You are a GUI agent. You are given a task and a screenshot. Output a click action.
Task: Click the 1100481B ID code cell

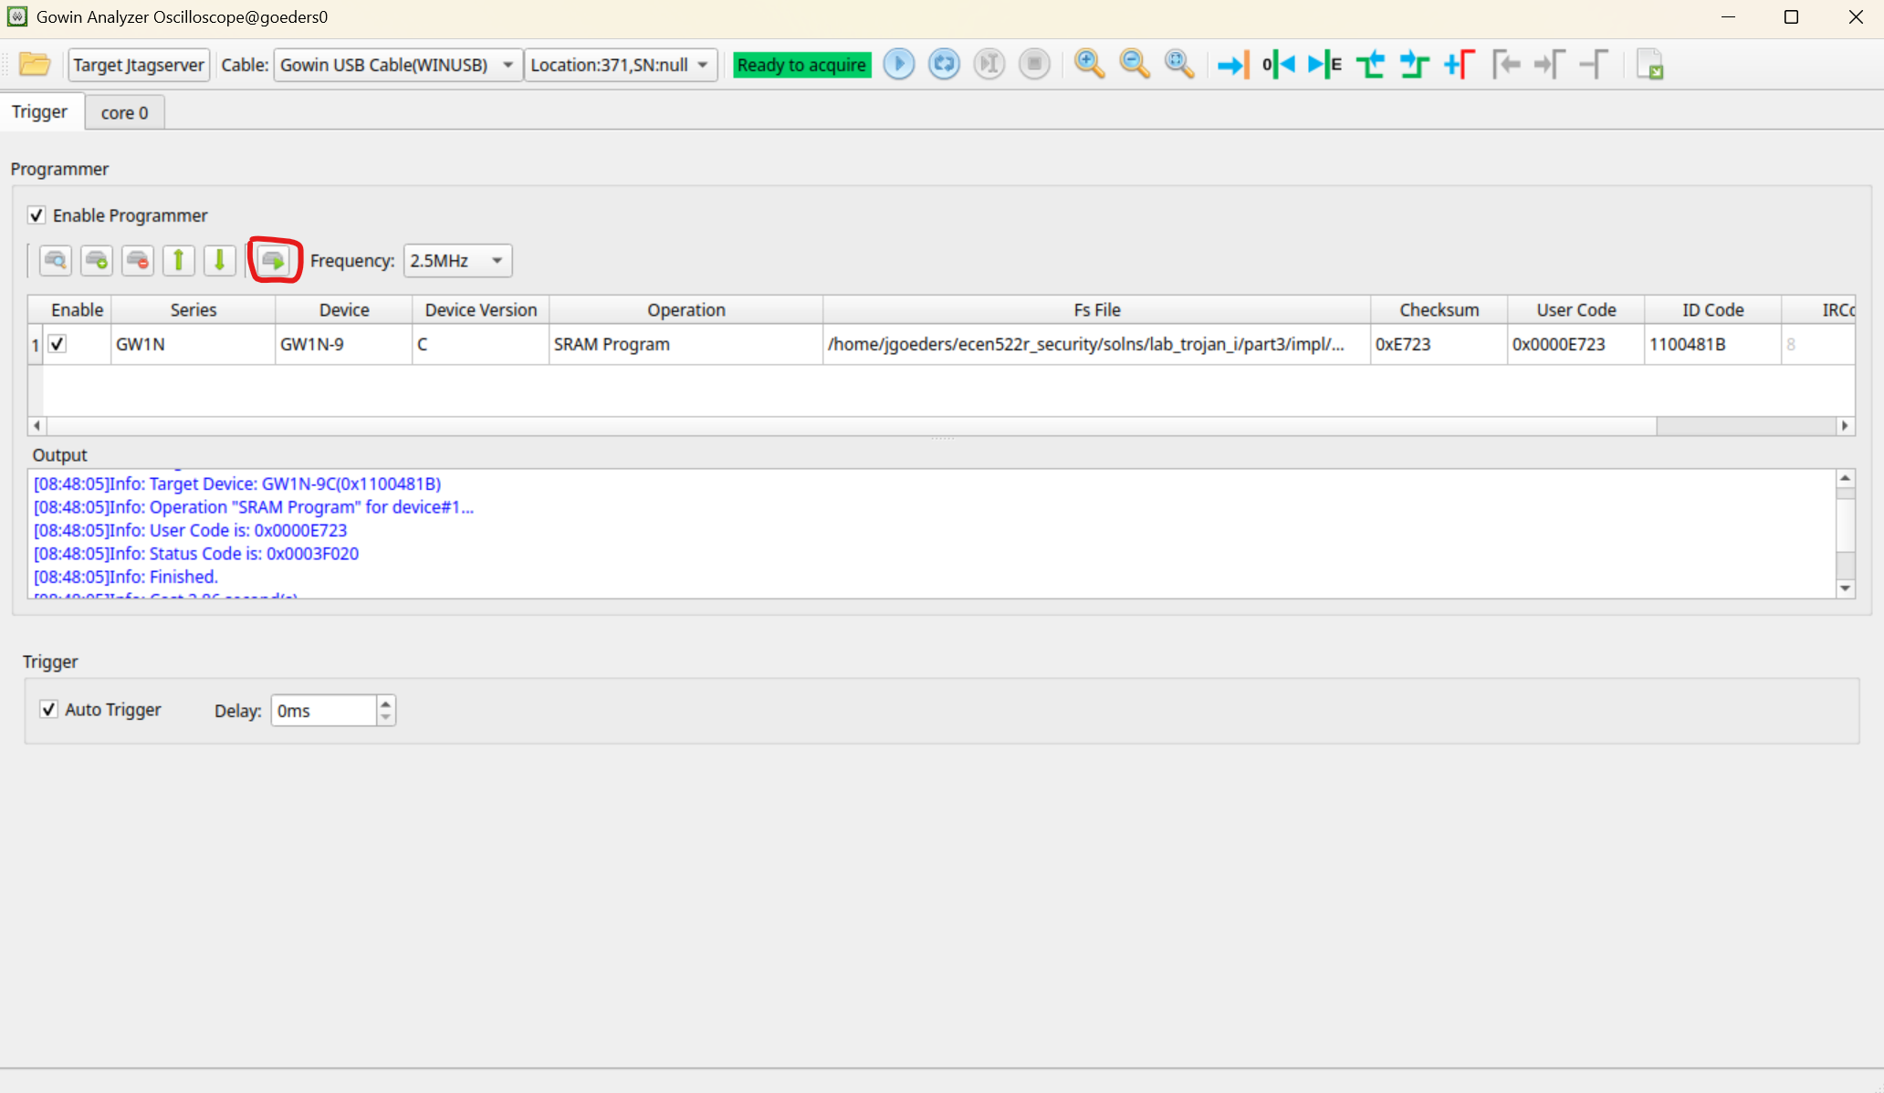pyautogui.click(x=1713, y=344)
